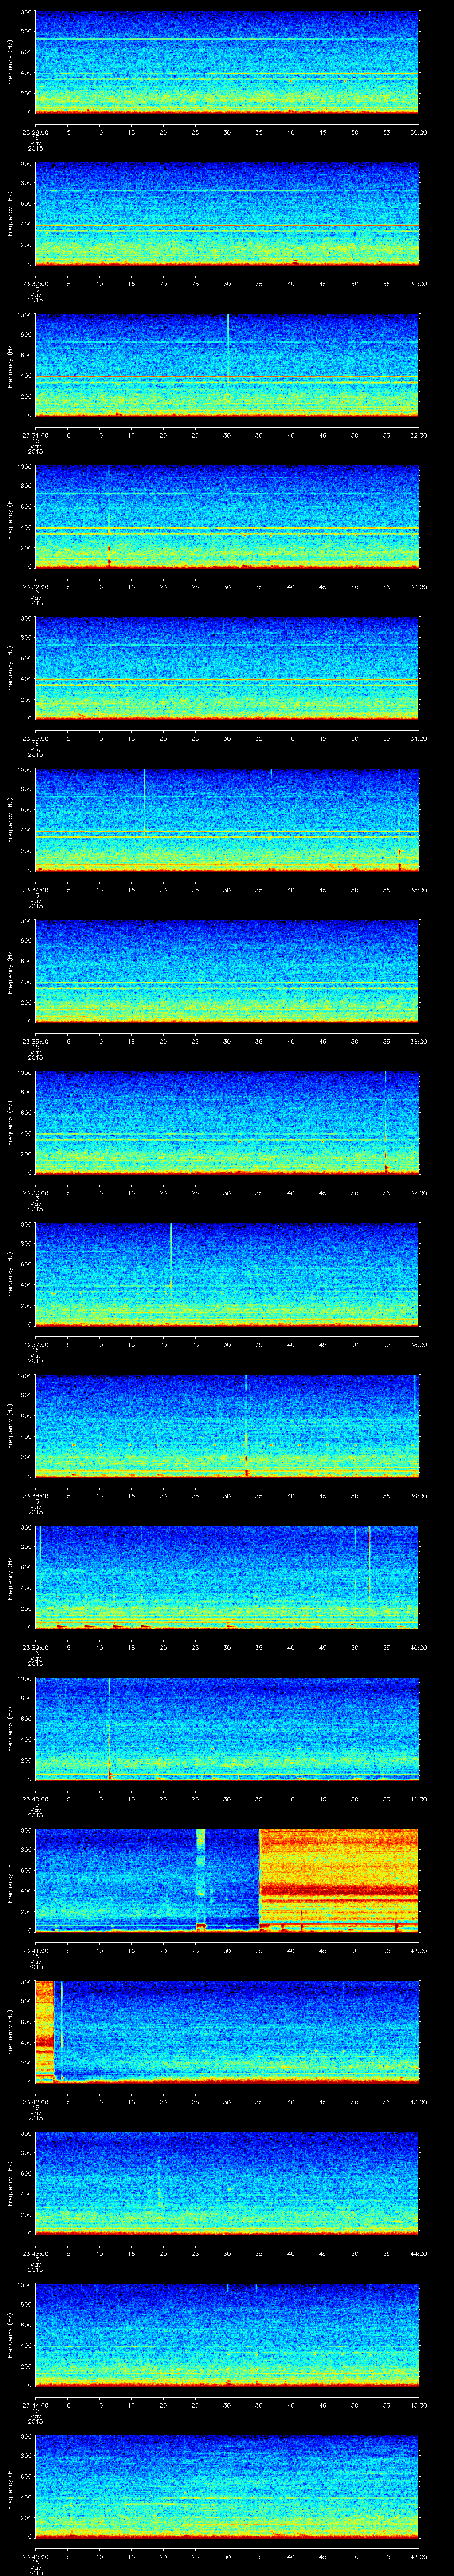This screenshot has width=454, height=2576.
Task: Click the '23:45:00' start time label
Action: (36, 2557)
